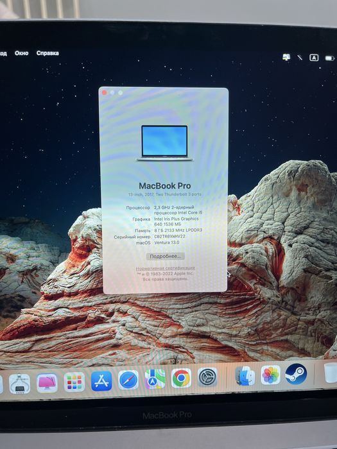
Task: Select the '13-inch, 2017, Two Thunderbolt 3 ports' text
Action: tap(165, 194)
